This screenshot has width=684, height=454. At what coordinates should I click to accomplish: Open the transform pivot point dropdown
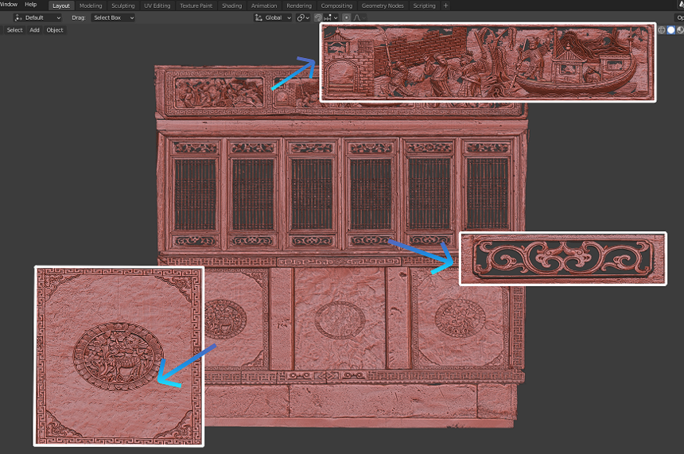pyautogui.click(x=303, y=17)
